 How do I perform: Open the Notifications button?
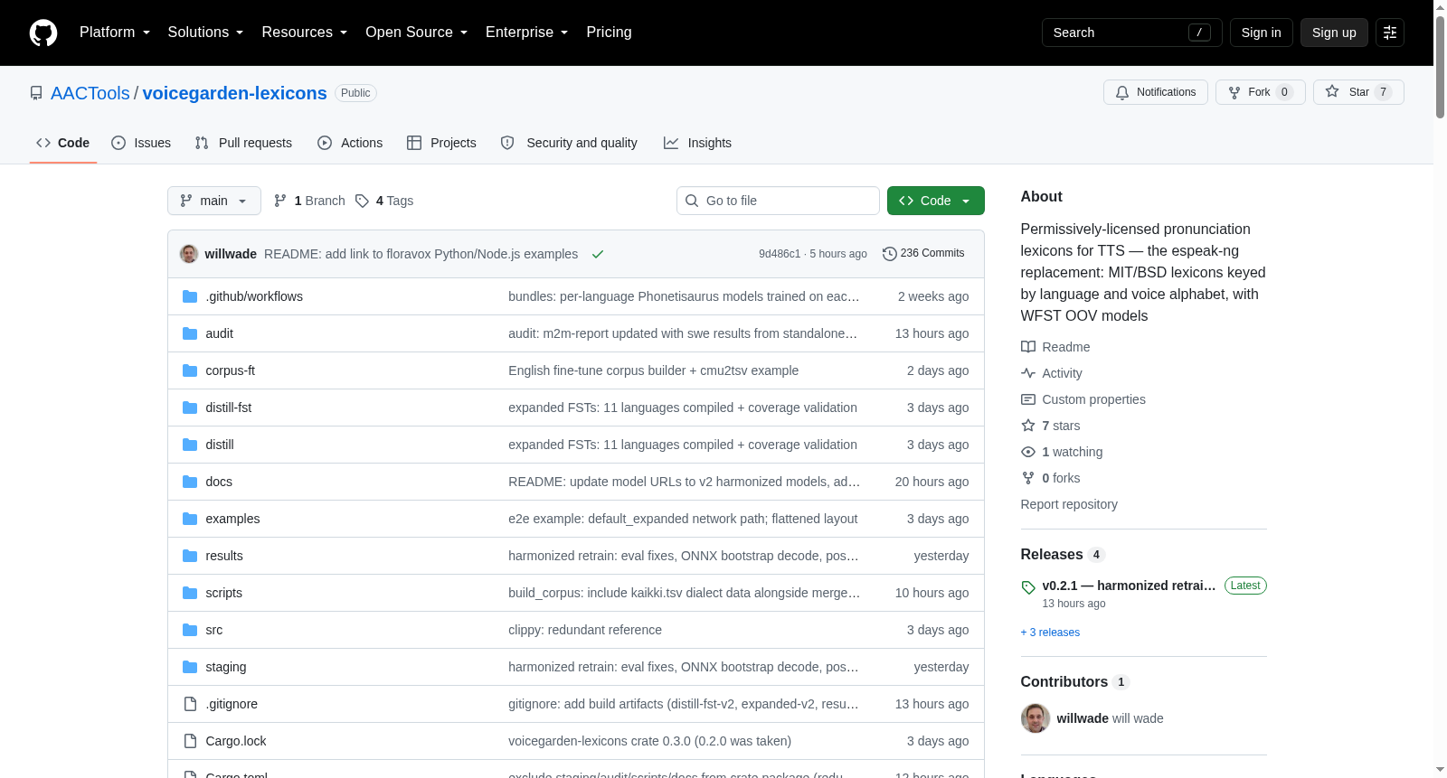[1156, 92]
